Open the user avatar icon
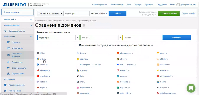 click(178, 5)
